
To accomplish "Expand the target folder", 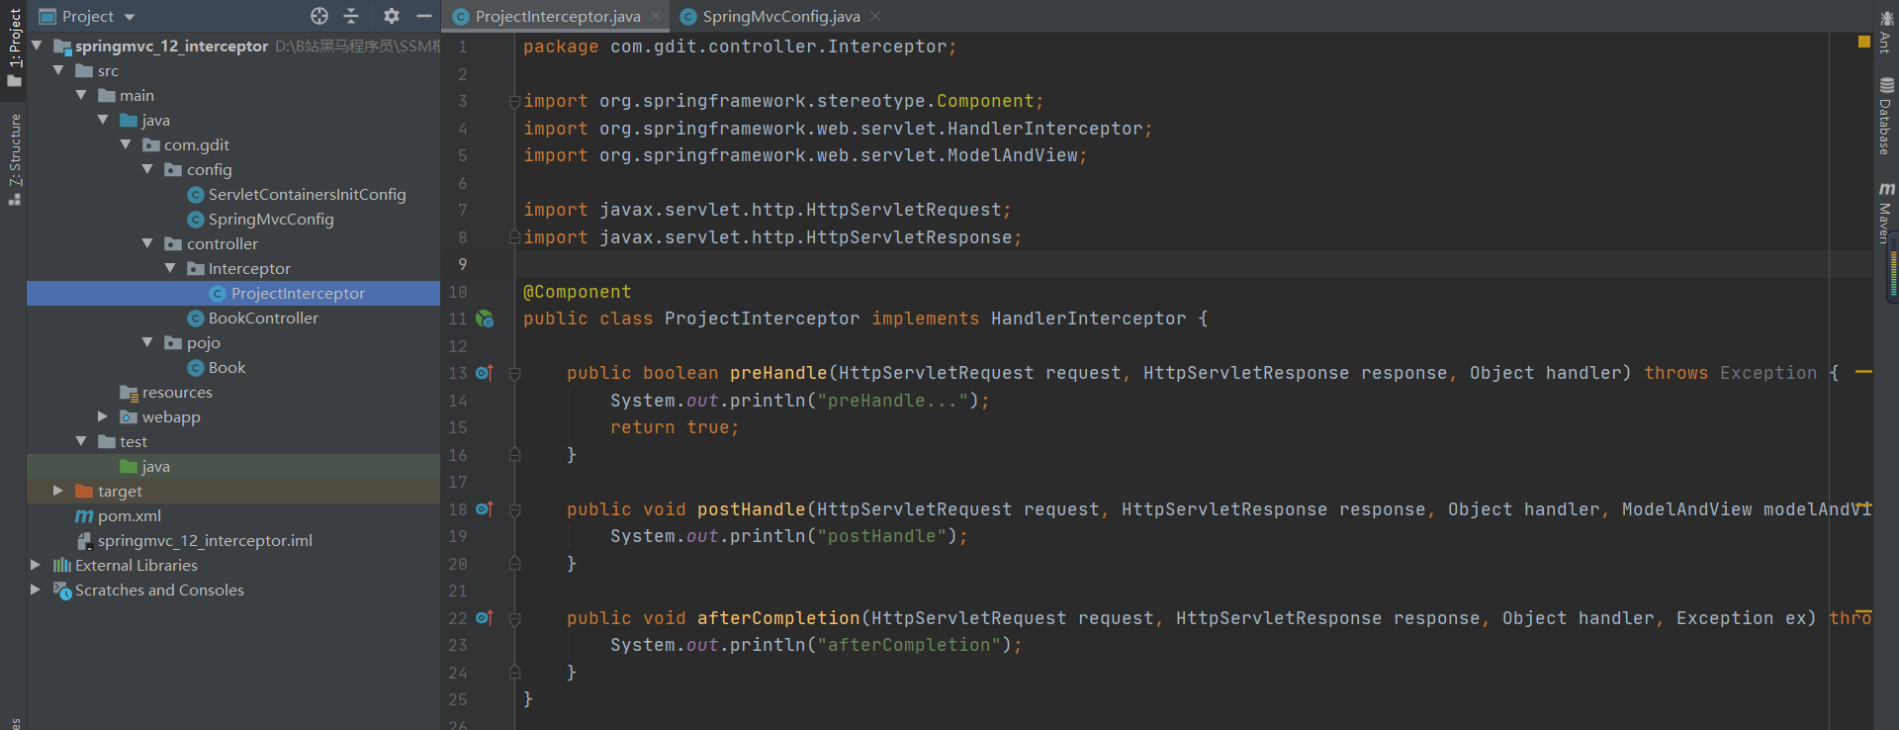I will tap(58, 491).
